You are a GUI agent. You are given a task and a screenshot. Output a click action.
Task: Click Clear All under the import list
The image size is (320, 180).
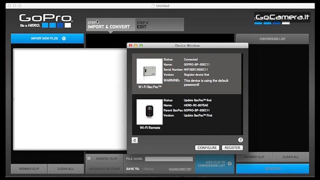click(65, 169)
